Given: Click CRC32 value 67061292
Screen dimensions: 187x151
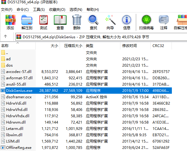Looking at the screenshot, I should pyautogui.click(x=161, y=141).
